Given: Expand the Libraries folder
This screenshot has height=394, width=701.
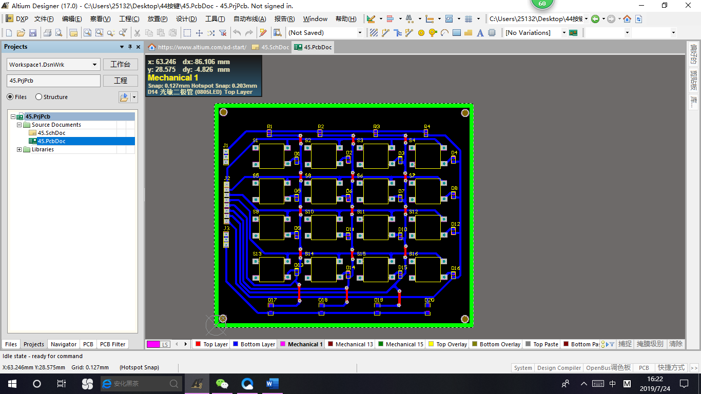Looking at the screenshot, I should (20, 149).
